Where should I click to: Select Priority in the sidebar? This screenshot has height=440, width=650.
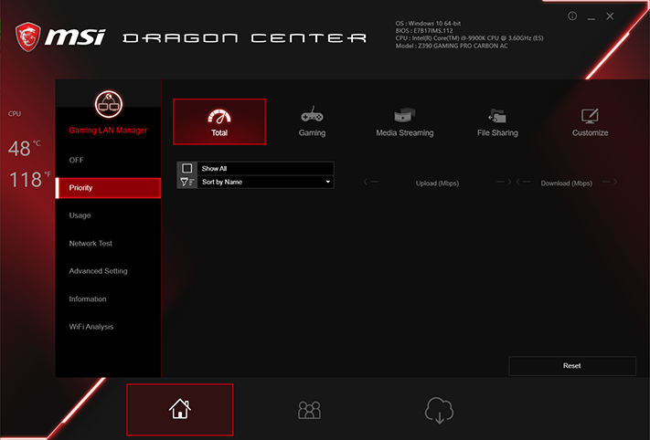click(x=108, y=188)
